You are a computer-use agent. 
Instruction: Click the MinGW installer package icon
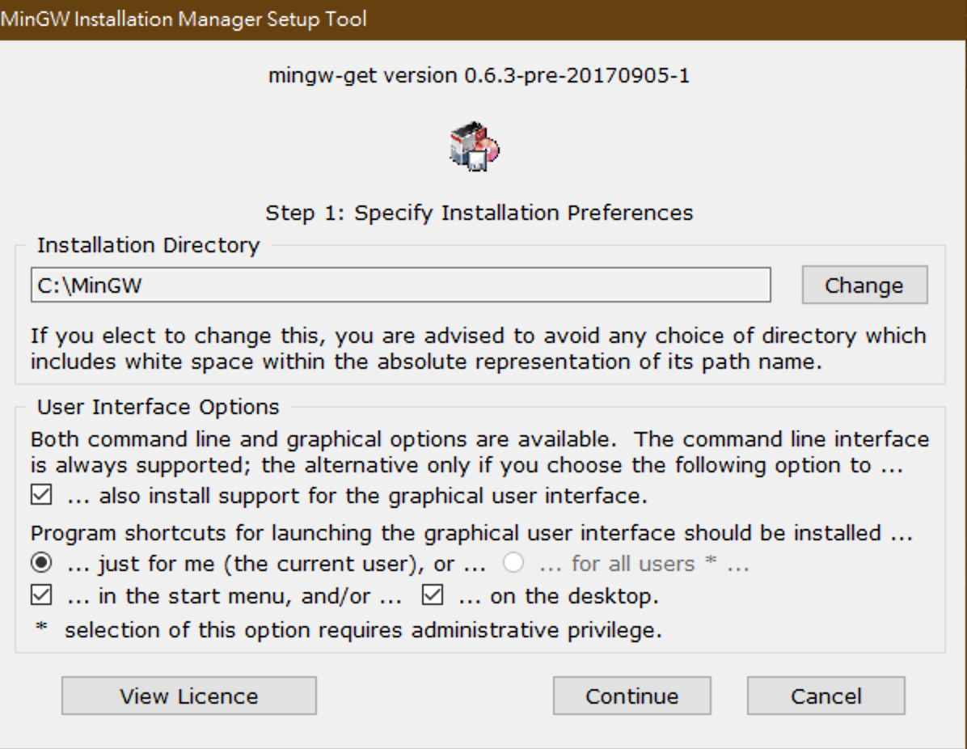click(x=475, y=146)
